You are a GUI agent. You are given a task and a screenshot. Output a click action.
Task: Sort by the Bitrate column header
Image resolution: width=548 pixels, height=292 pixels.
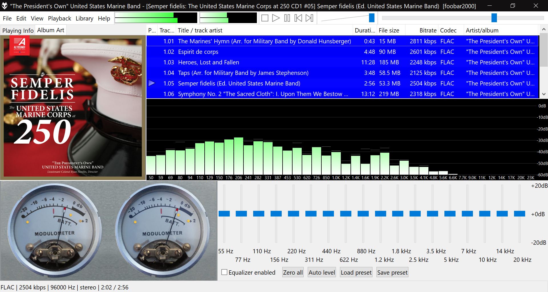point(422,30)
